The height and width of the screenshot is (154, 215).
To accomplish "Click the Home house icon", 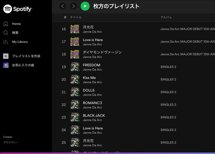I will coord(6,24).
